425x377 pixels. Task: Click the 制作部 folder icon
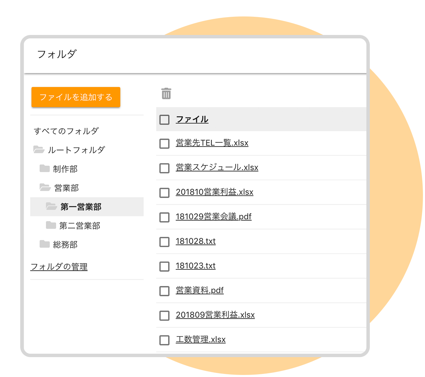coord(45,168)
